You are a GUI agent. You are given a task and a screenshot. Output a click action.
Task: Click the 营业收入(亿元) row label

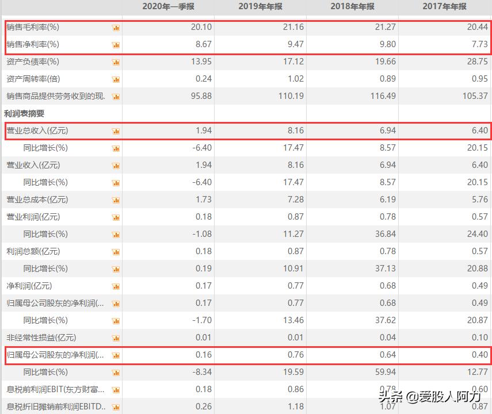[x=35, y=165]
